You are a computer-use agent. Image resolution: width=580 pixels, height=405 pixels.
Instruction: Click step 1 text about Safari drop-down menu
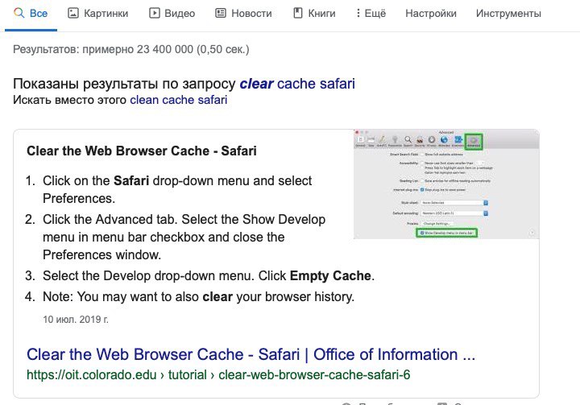pos(177,190)
